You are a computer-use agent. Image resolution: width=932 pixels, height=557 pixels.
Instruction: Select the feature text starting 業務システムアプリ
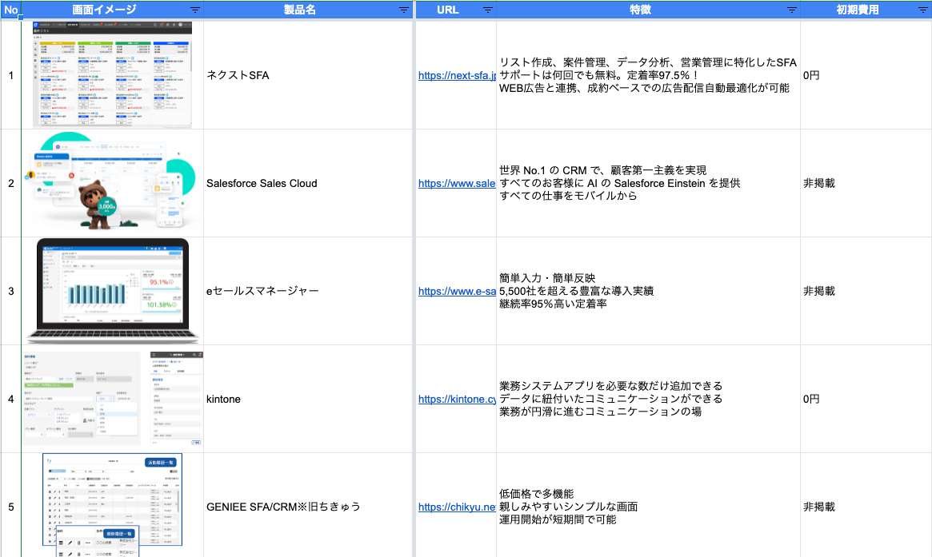click(611, 399)
